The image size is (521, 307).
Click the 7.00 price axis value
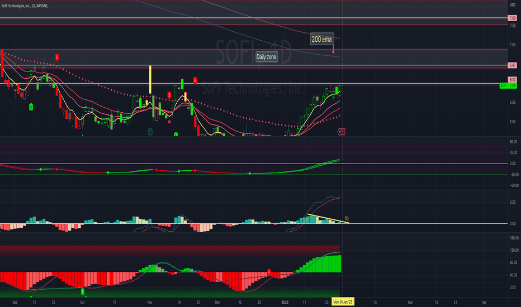[513, 45]
